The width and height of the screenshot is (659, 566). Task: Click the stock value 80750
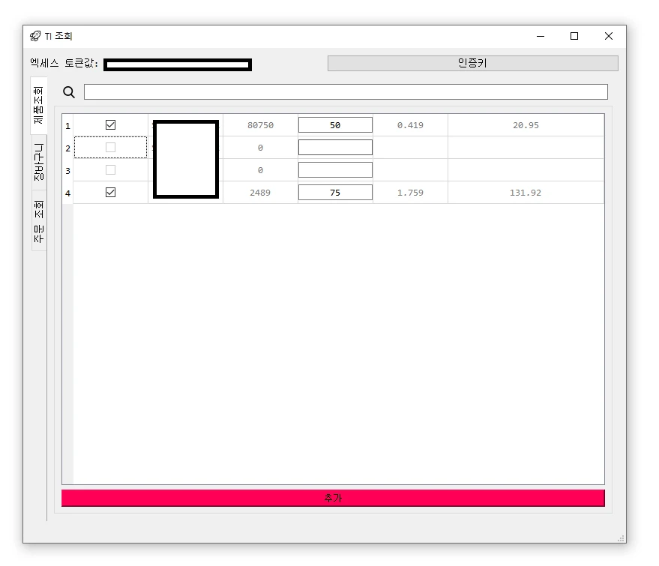click(261, 125)
